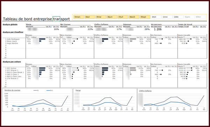Select driver row 'Hugo Martins'
The width and height of the screenshot is (210, 127).
[12, 43]
